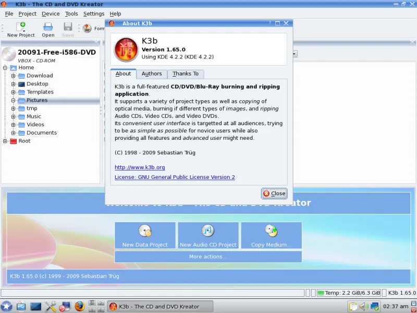
Task: Collapse the Home folder tree node
Action: click(5, 68)
